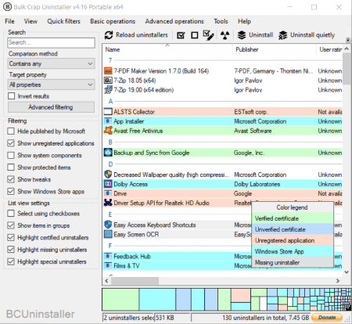Screen dimensions: 352x324
Task: Uncheck Show unregistered applications
Action: (11, 143)
